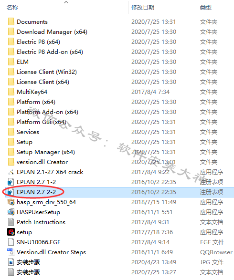Sort files by the 类型 column header

[x=206, y=7]
